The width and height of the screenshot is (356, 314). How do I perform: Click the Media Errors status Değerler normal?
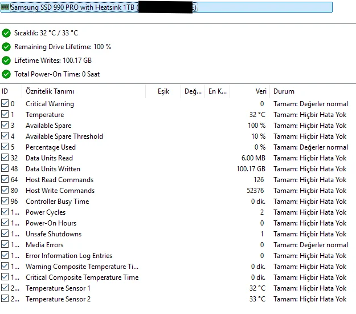(x=310, y=245)
